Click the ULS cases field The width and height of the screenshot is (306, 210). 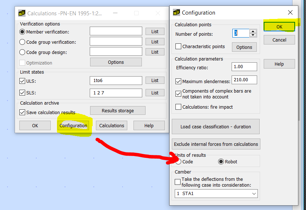click(116, 81)
